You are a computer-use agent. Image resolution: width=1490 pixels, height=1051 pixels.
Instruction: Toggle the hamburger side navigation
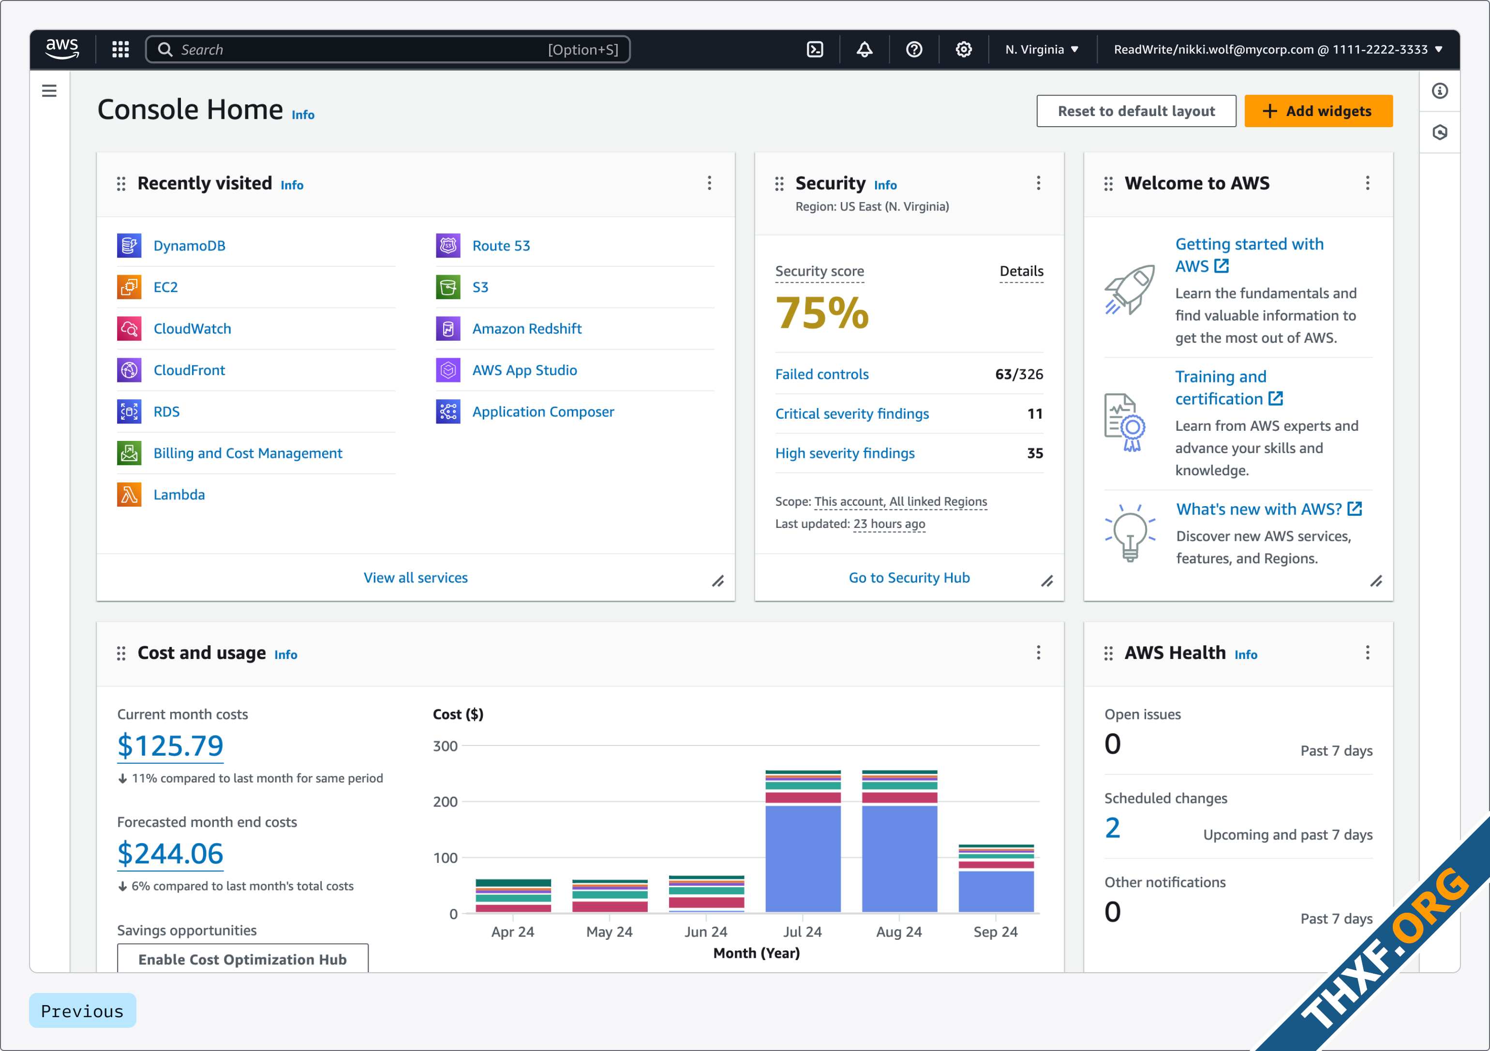click(49, 91)
